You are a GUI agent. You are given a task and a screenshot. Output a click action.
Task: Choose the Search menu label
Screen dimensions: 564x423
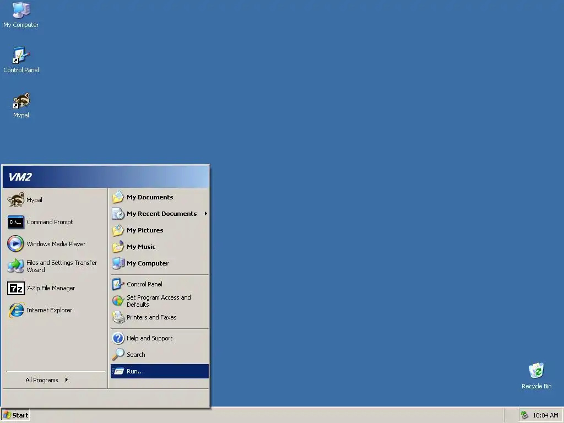136,355
